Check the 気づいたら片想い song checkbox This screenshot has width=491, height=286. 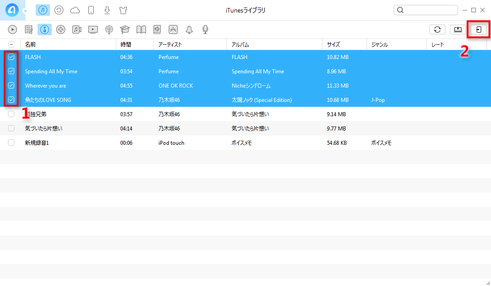pos(11,128)
